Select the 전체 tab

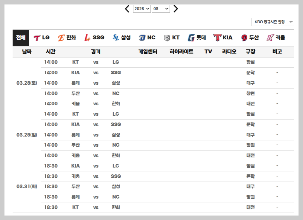[21, 38]
